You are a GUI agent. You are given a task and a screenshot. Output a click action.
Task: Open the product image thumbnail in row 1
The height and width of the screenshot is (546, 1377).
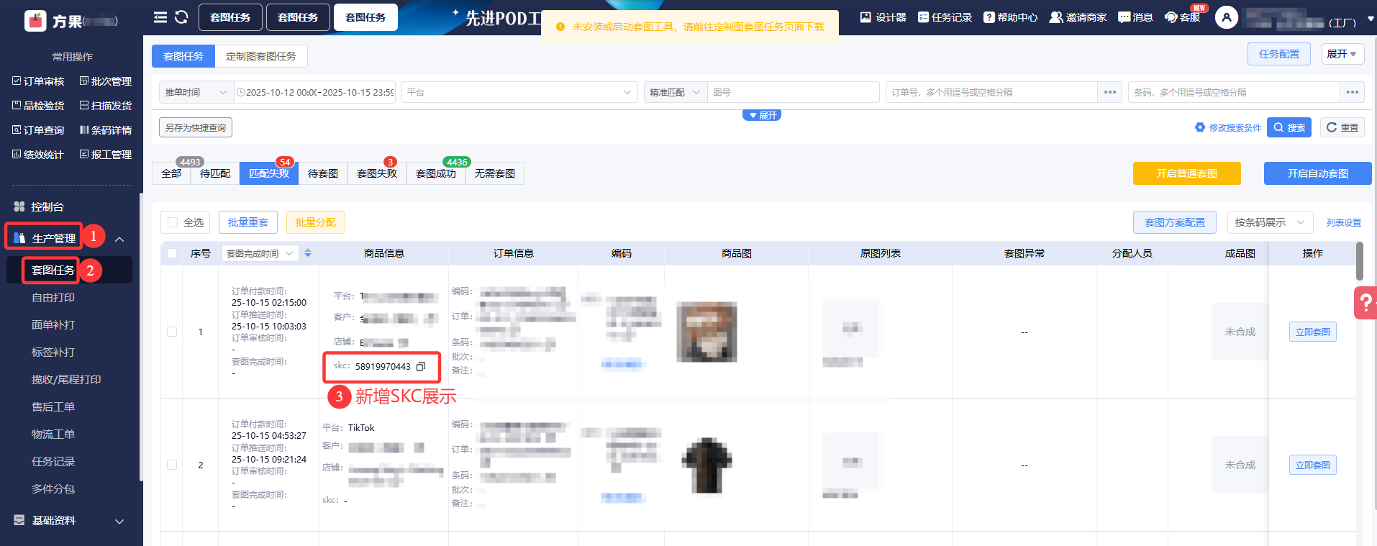coord(707,332)
